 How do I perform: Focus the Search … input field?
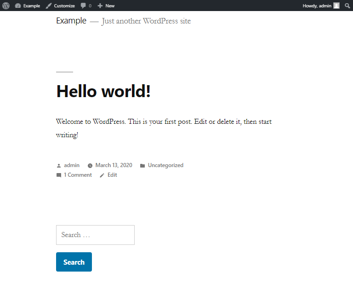pos(95,235)
